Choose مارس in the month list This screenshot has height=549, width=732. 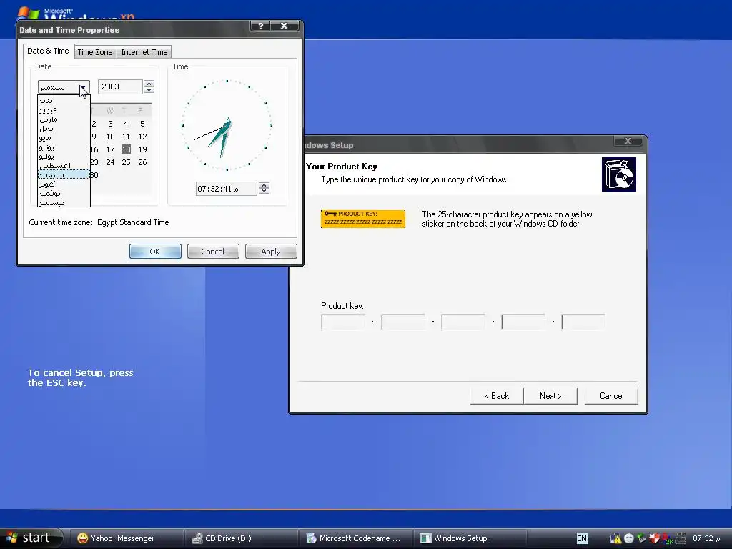(64, 119)
